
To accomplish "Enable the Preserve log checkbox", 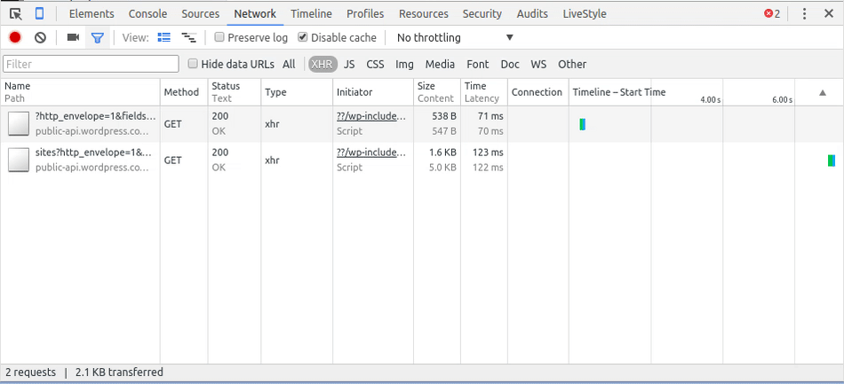I will point(219,37).
